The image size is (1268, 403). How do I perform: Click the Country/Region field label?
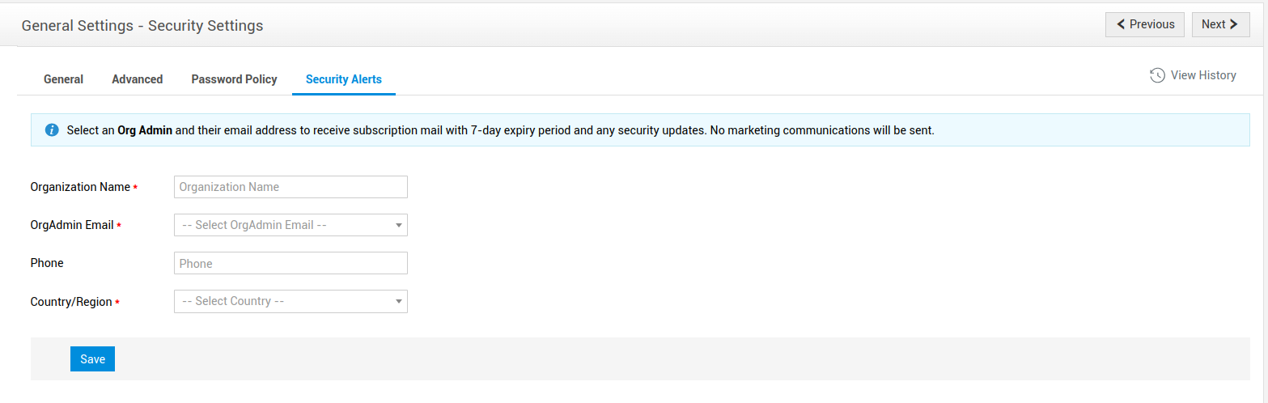pos(71,302)
